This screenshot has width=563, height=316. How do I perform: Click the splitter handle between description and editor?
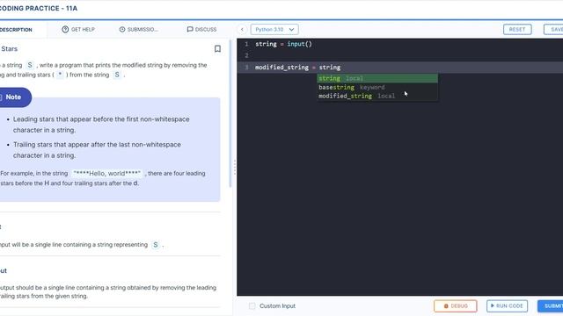[x=235, y=168]
